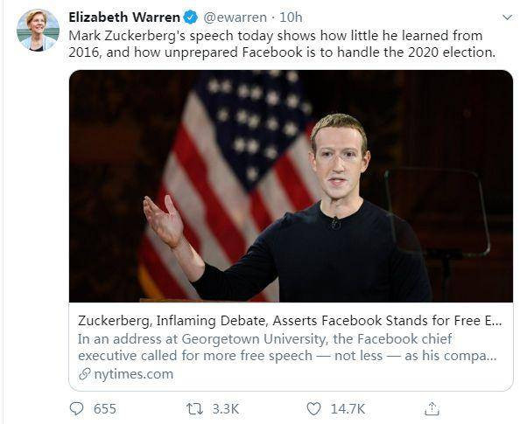The image size is (527, 424).
Task: Expand the tweet options chevron dropdown
Action: pos(505,17)
